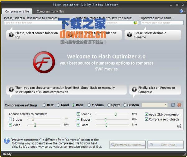Screen dimensions: 187x157
Task: Enable the Images checkbox
Action: click(10, 119)
